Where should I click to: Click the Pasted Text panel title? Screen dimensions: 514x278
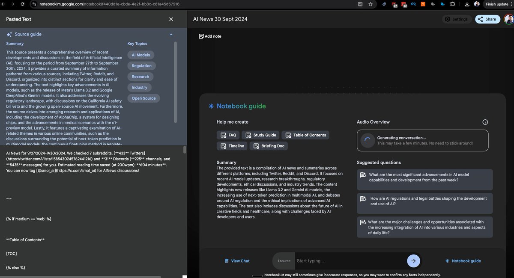point(19,19)
